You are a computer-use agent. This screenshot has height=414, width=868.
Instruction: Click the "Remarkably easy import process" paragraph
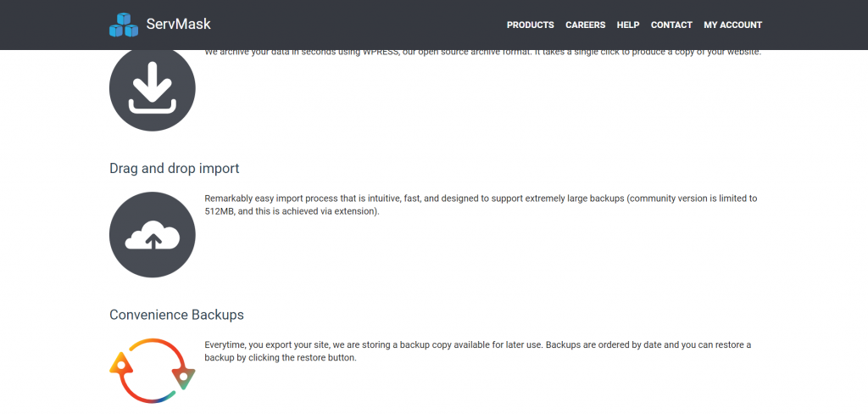click(x=481, y=204)
